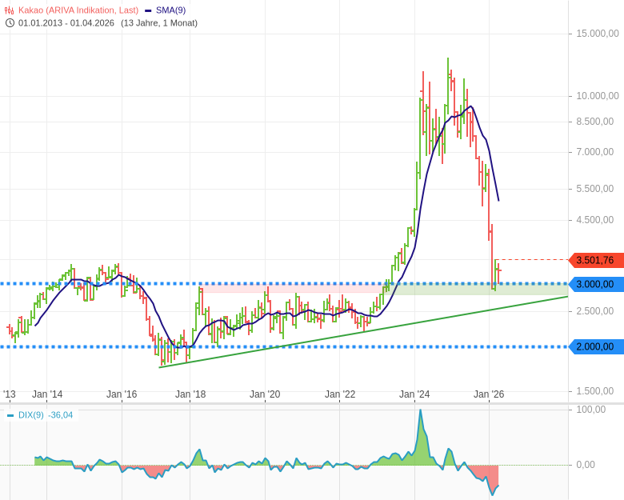This screenshot has height=500, width=624.
Task: Select the blue 3.000,00 price level tag
Action: [596, 284]
